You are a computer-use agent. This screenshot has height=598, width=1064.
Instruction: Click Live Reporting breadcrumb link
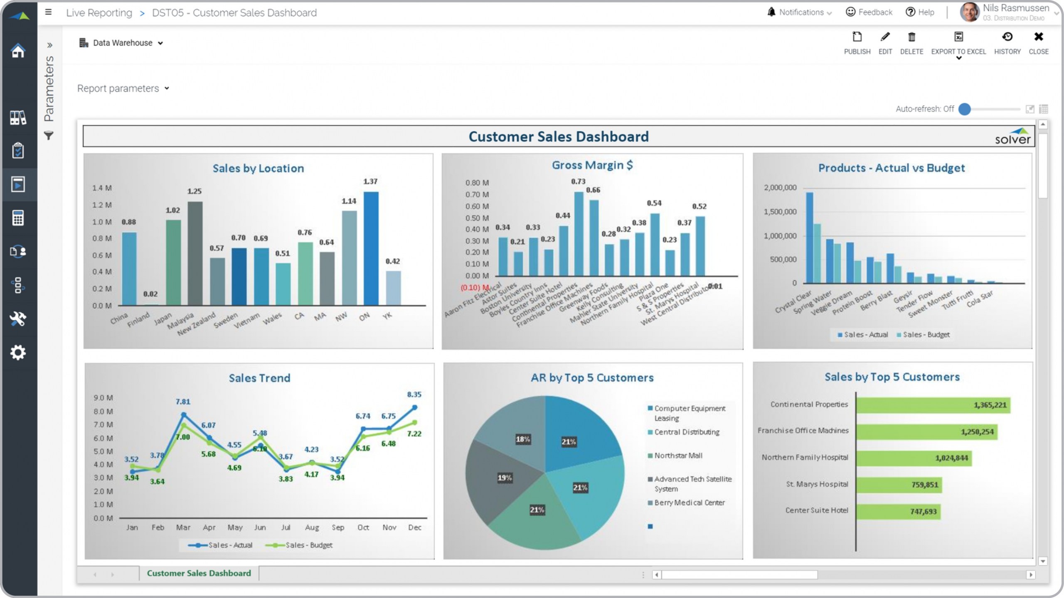[99, 13]
